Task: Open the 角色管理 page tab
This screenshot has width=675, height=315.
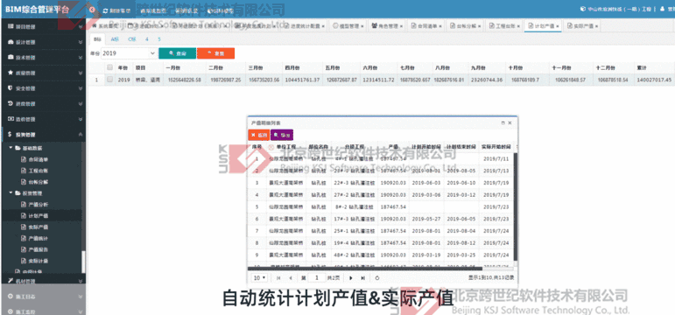Action: tap(386, 26)
